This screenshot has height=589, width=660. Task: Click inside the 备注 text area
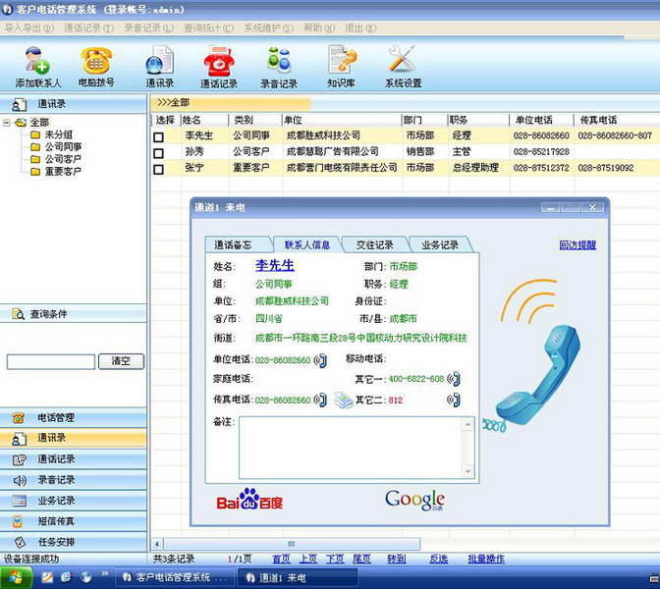[x=351, y=448]
